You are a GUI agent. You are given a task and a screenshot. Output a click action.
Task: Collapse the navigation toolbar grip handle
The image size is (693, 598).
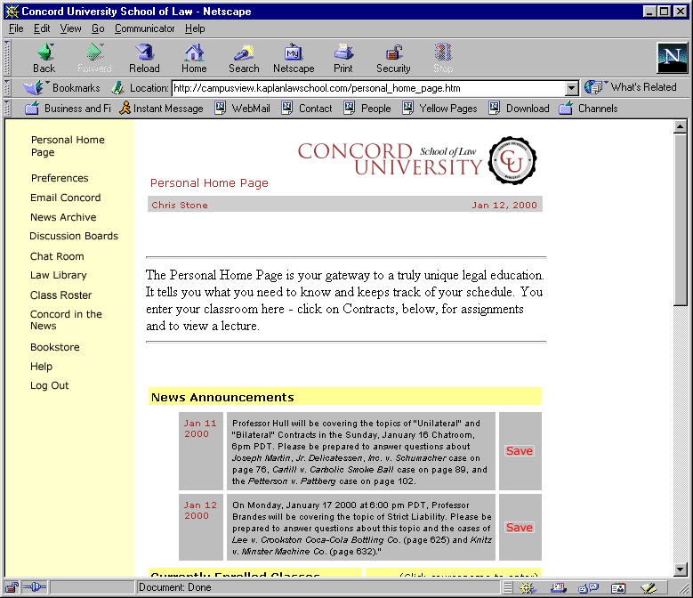(6, 58)
